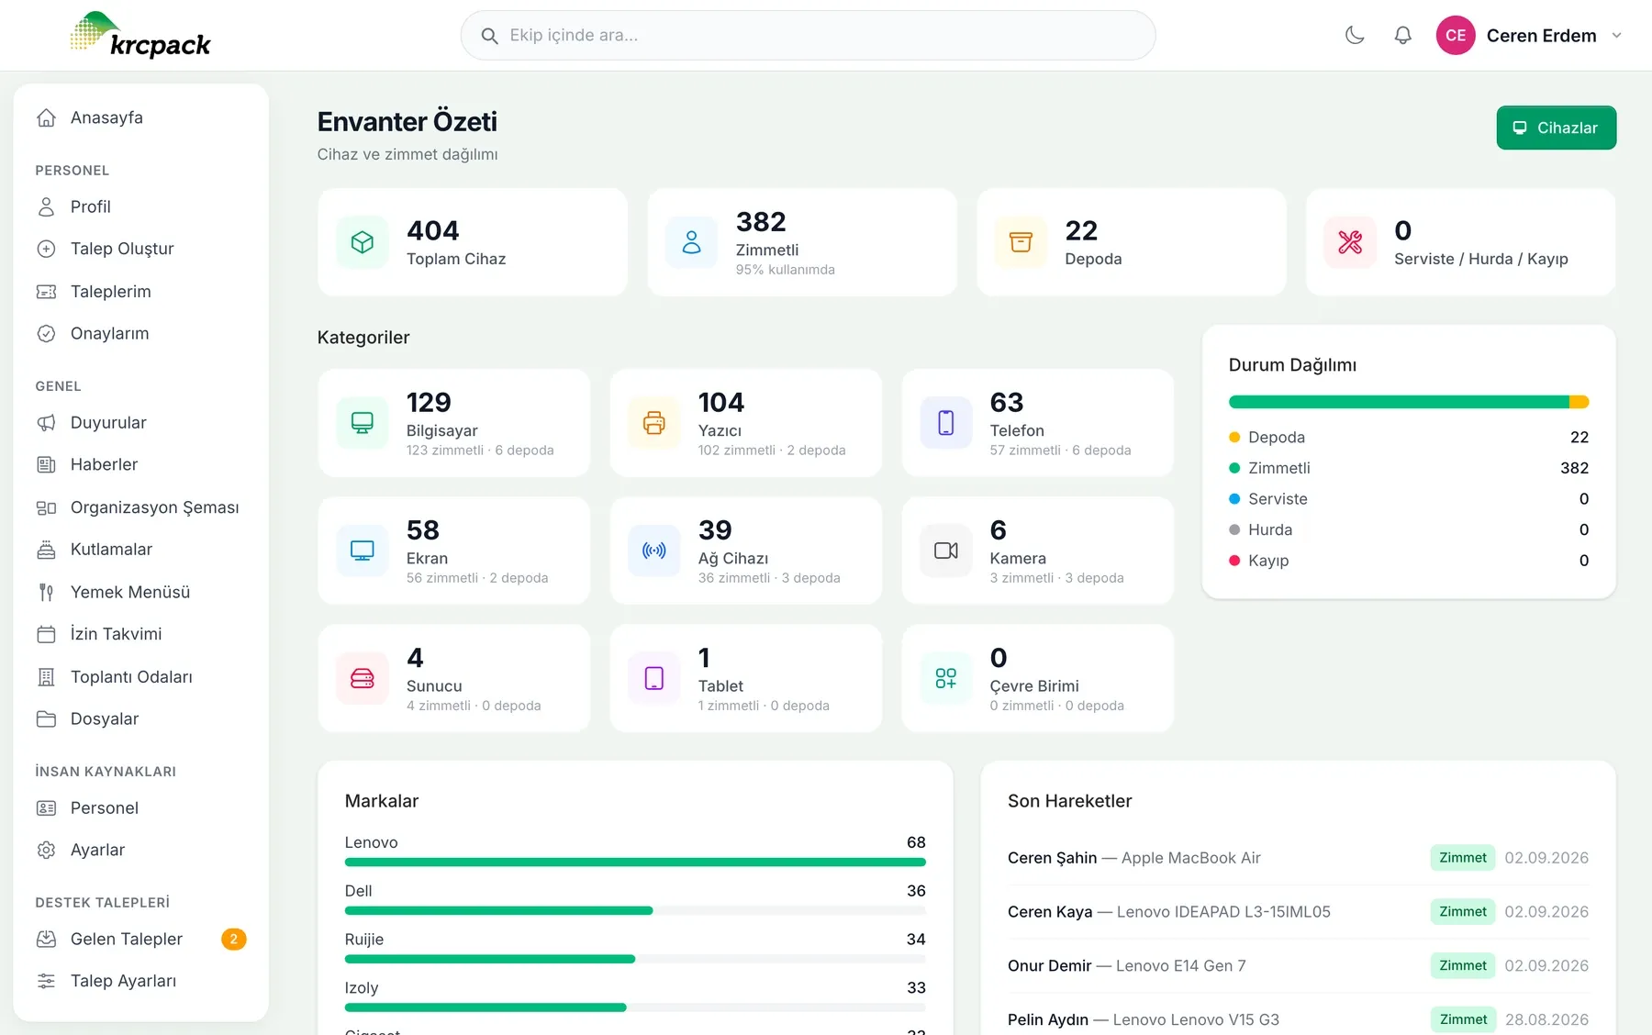Click the Serviste / Hurda / Kayıp tools icon
Screen dimensions: 1652x1035
coord(1350,242)
